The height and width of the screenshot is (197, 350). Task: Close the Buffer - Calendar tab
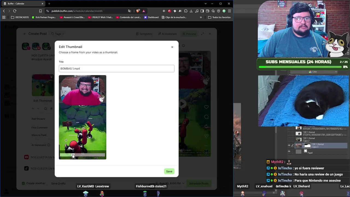click(42, 4)
